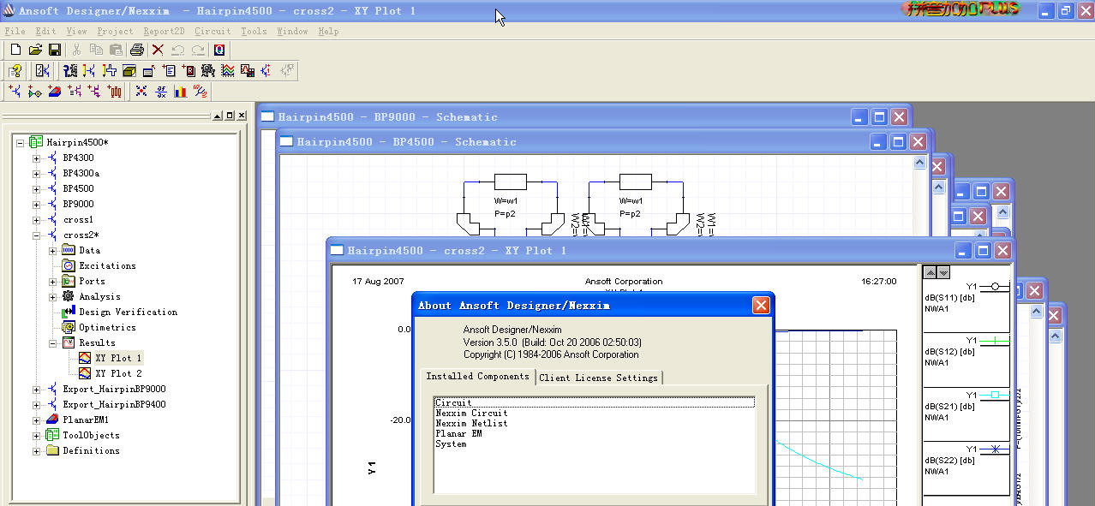
Task: Create a new project with the blank page icon
Action: coord(15,51)
